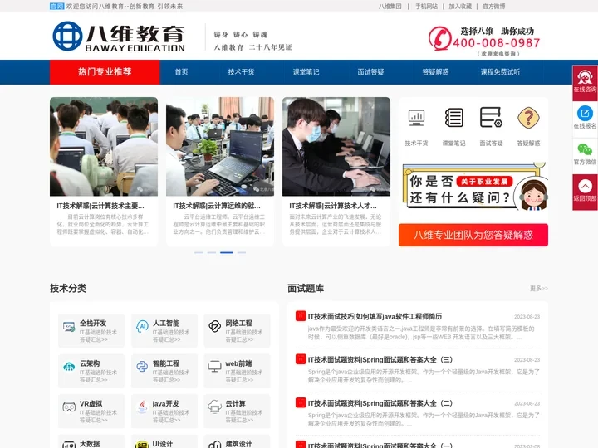This screenshot has height=448, width=598.
Task: Go to 首页 in navigation bar
Action: [181, 71]
